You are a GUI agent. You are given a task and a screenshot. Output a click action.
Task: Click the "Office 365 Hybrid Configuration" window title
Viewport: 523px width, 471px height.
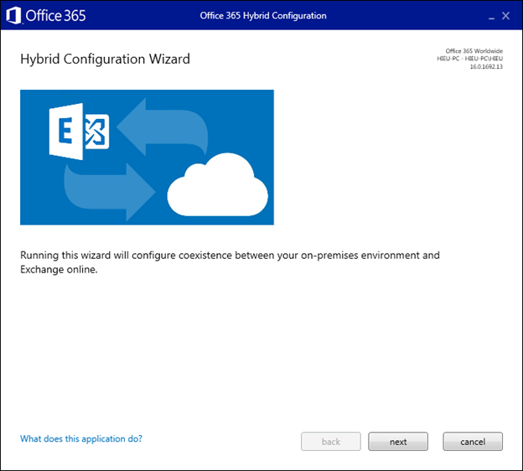263,16
